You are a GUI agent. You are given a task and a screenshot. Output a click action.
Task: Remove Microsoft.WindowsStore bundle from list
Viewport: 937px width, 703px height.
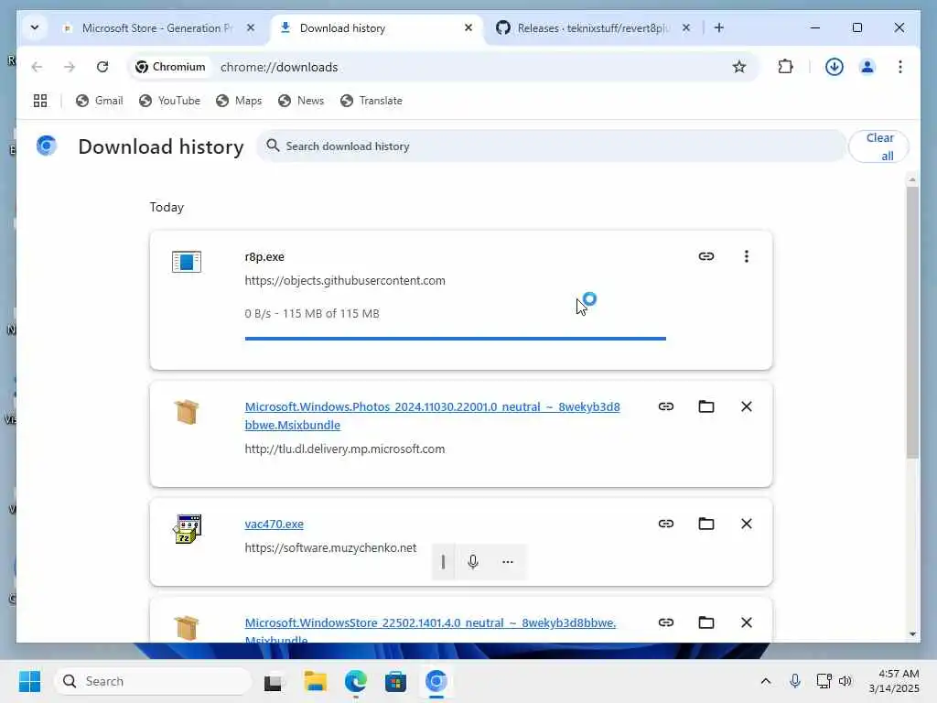[747, 622]
